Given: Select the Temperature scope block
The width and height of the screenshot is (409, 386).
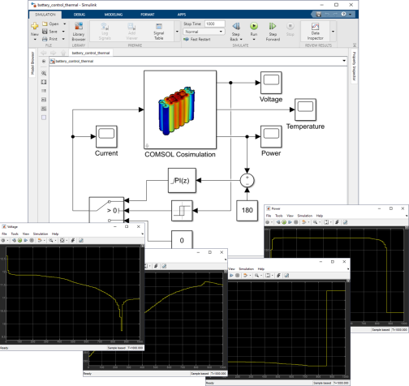Looking at the screenshot, I should [305, 109].
